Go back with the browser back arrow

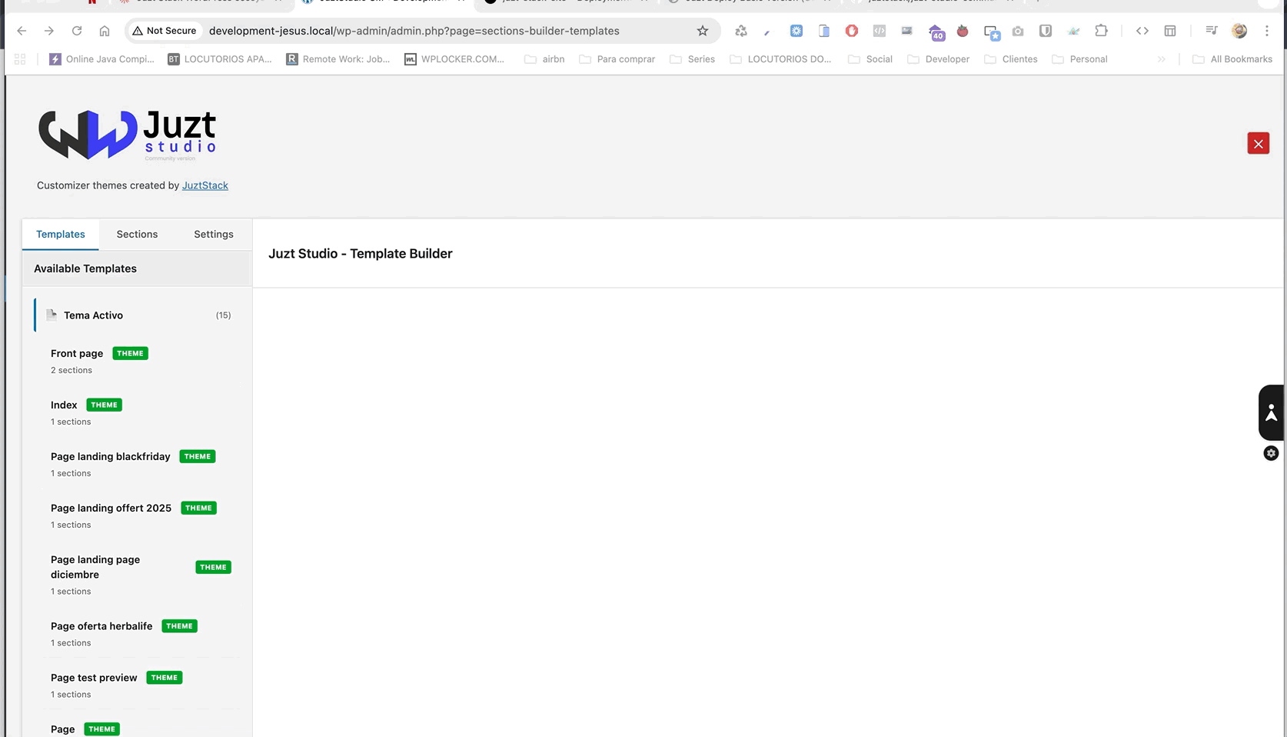click(22, 31)
